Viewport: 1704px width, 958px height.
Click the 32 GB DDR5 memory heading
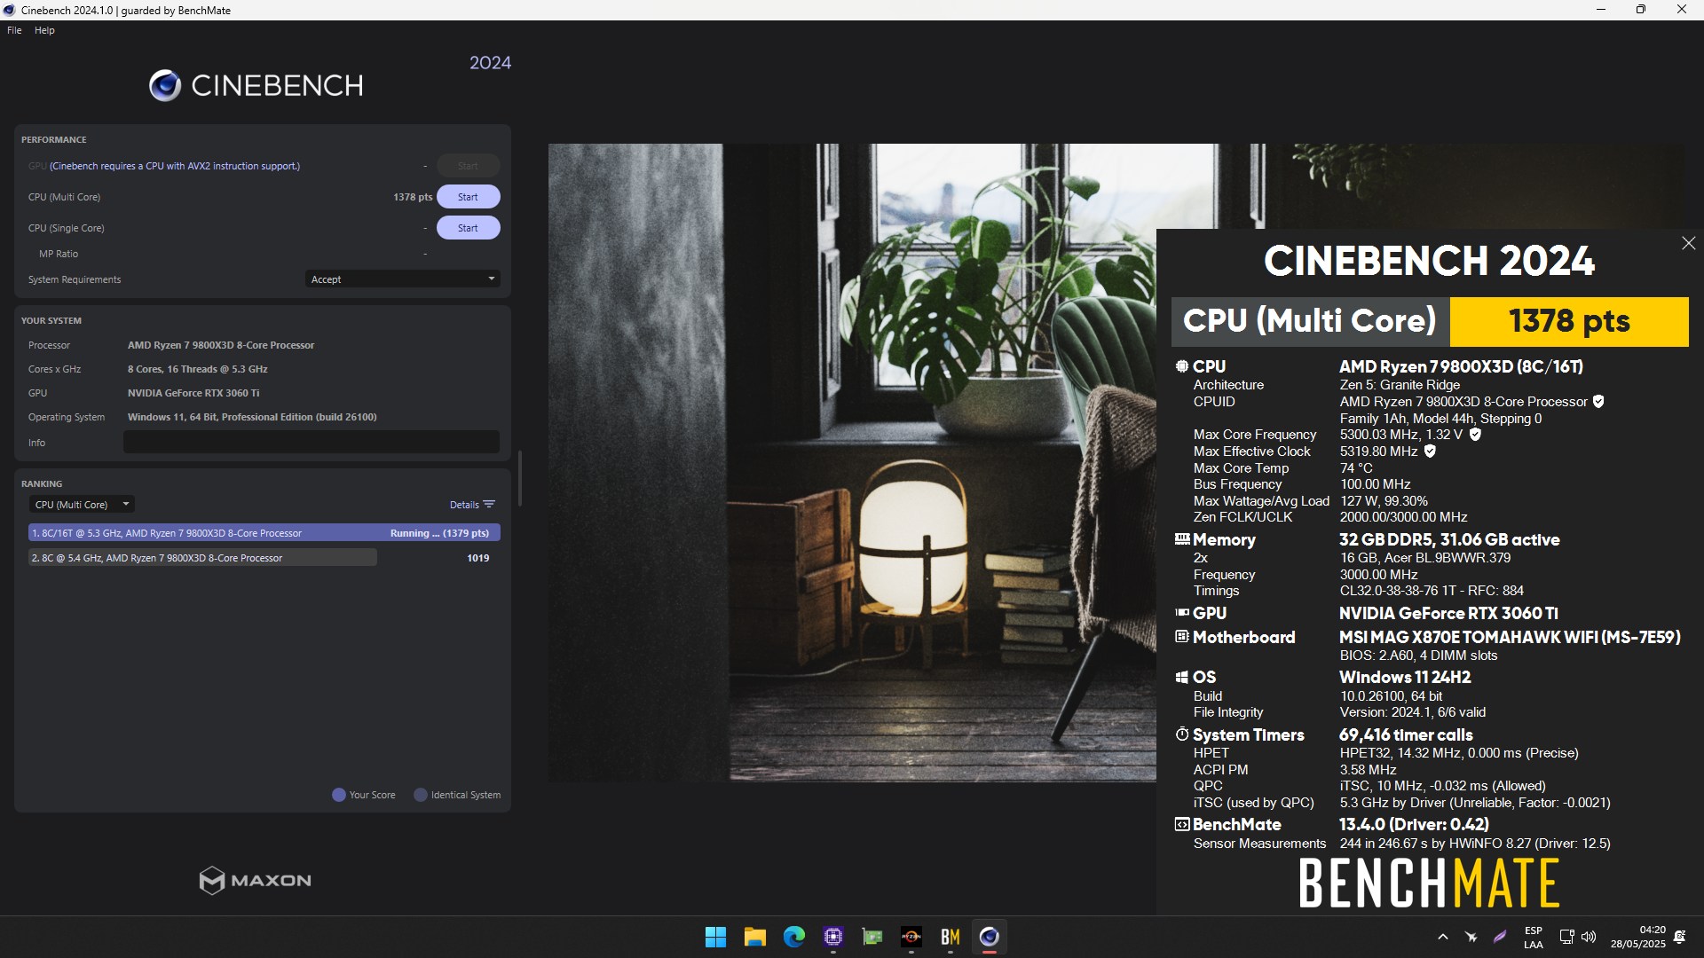pyautogui.click(x=1449, y=539)
